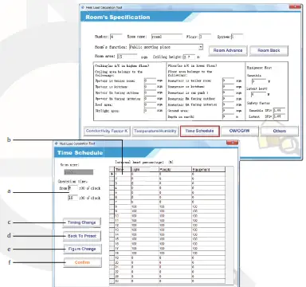Click the Light cell in time row 24
Image resolution: width=306 pixels, height=287 pixels.
click(145, 281)
